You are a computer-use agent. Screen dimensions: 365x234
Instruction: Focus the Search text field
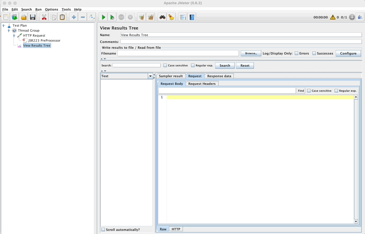coord(137,66)
